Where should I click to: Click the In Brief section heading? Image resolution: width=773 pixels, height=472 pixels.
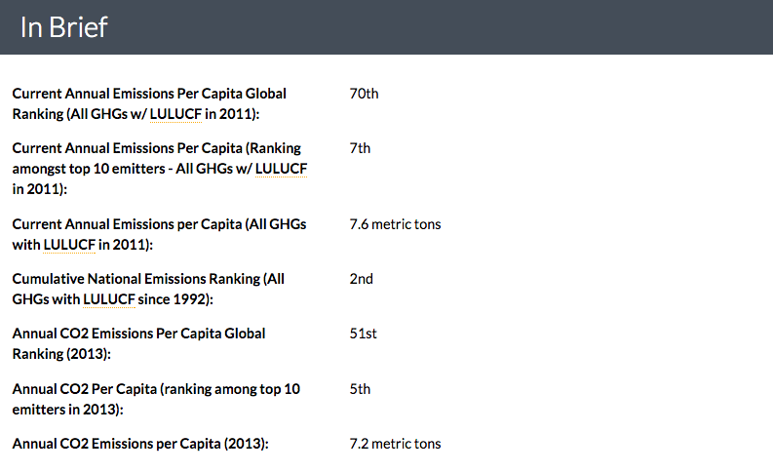pos(63,27)
